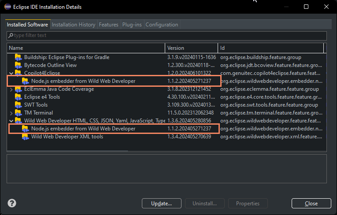337x215 pixels.
Task: Select Buildship: Eclipse Plug-ins for Gradle row
Action: (167, 57)
